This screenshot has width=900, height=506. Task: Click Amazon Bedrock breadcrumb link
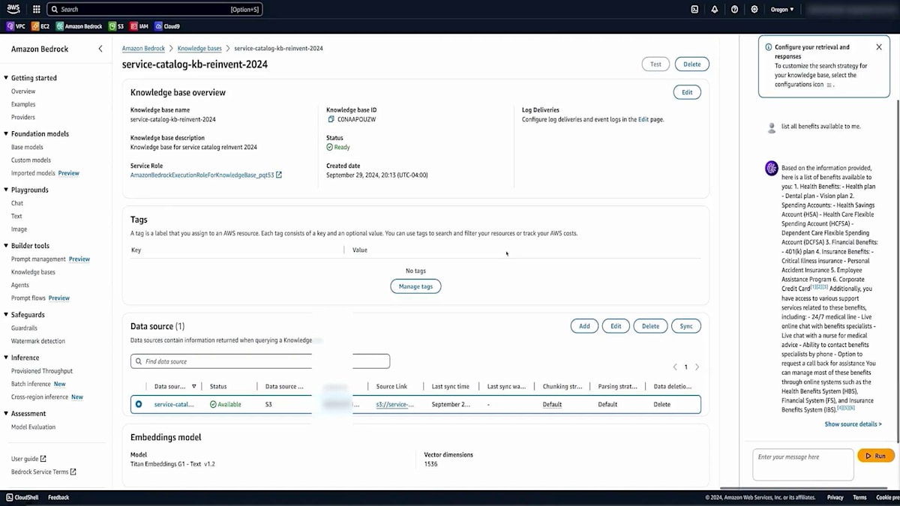coord(143,48)
